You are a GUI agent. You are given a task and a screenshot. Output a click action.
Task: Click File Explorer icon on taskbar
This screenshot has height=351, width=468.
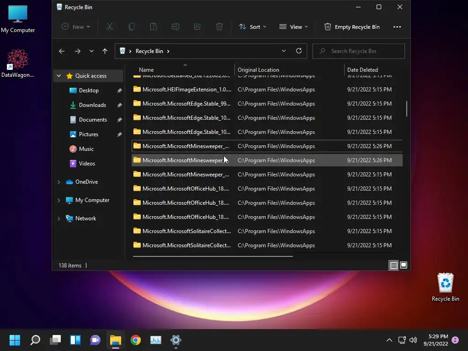click(x=116, y=340)
